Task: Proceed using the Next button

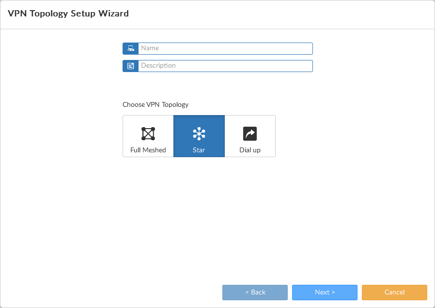Action: (325, 293)
